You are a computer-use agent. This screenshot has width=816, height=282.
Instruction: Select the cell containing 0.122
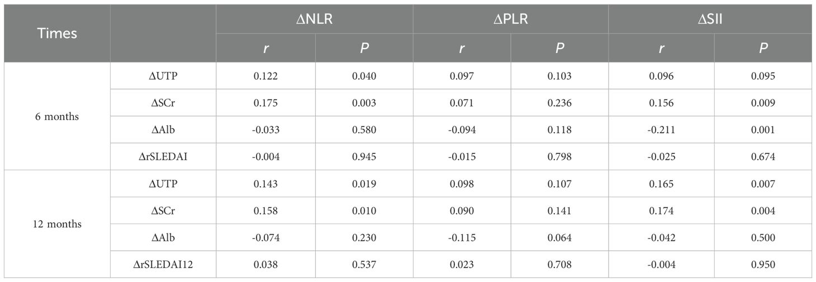pos(265,76)
